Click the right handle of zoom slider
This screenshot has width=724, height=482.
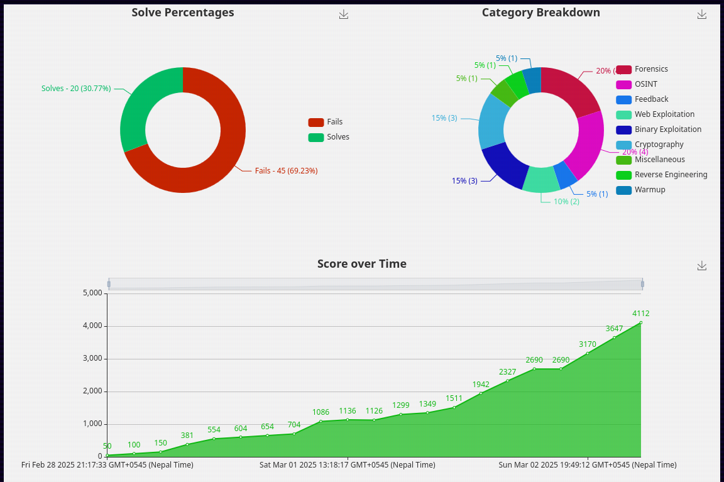642,284
